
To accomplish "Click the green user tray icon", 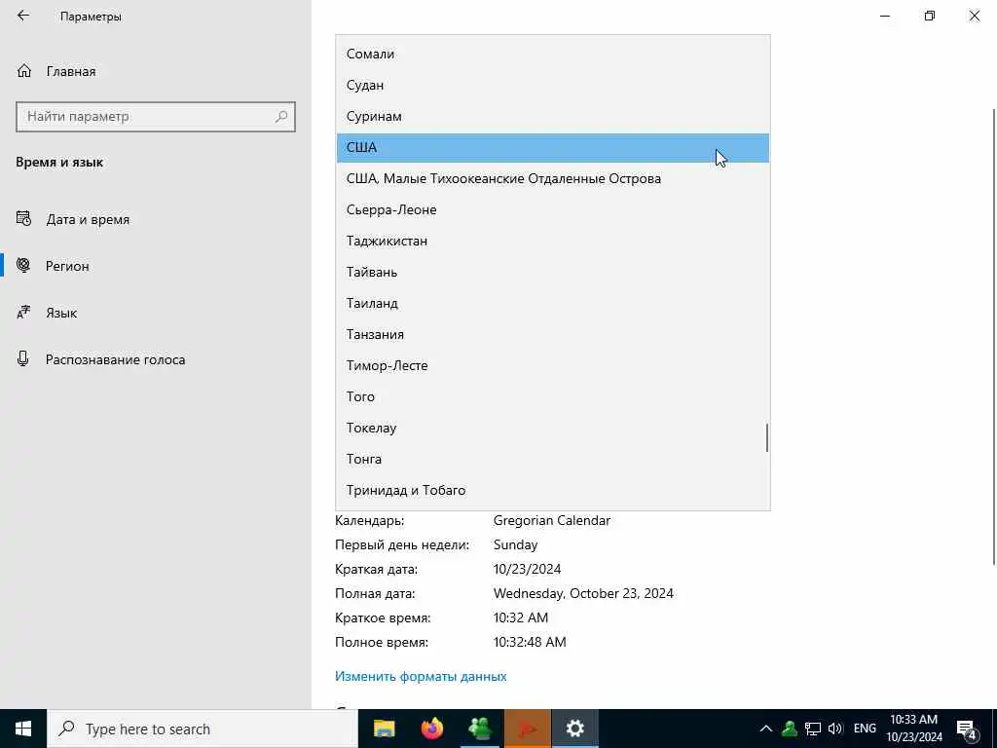I will click(790, 729).
